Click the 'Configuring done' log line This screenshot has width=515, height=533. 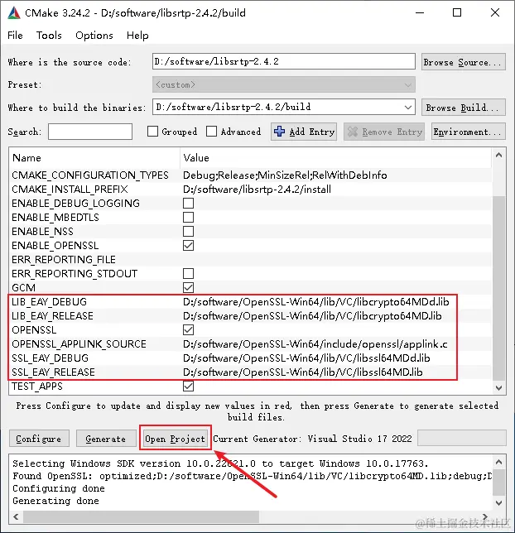coord(59,488)
